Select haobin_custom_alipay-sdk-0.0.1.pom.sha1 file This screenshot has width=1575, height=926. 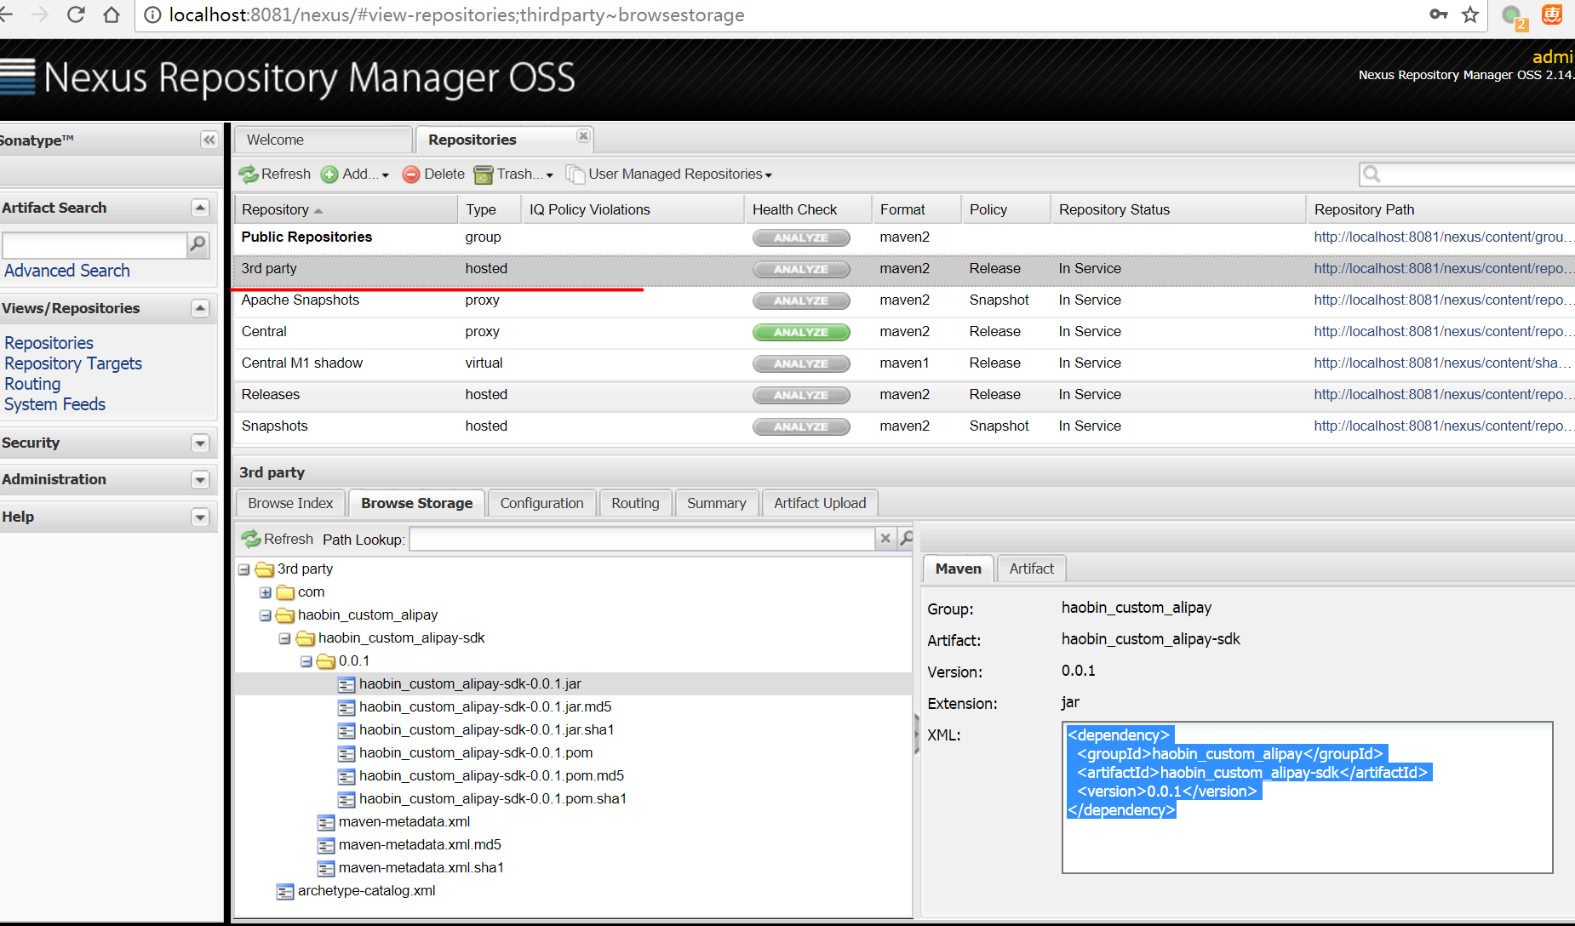click(493, 799)
